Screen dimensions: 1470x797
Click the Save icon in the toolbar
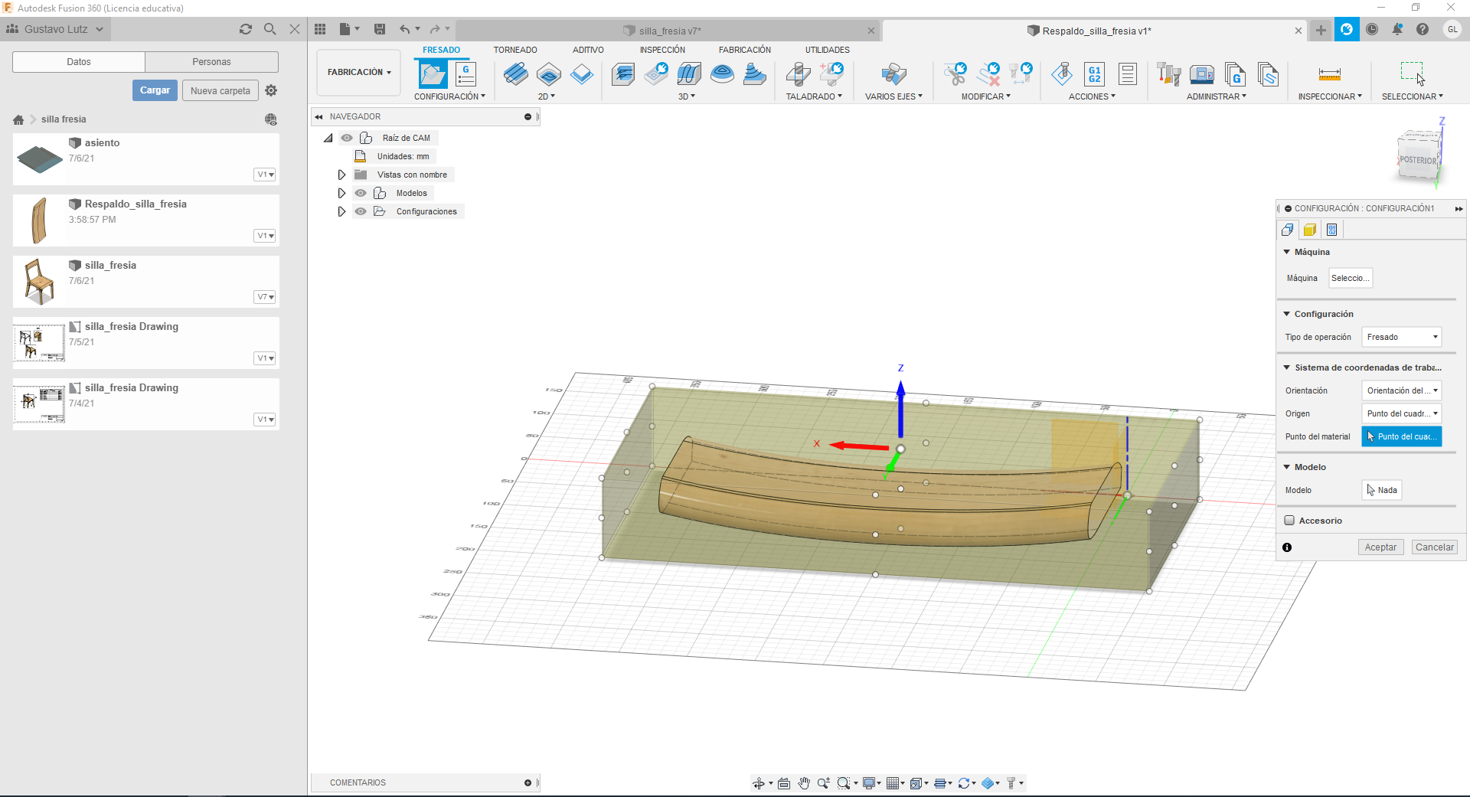379,29
